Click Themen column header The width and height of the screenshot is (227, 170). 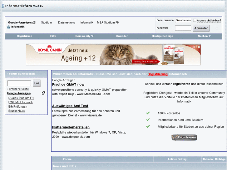(x=208, y=159)
